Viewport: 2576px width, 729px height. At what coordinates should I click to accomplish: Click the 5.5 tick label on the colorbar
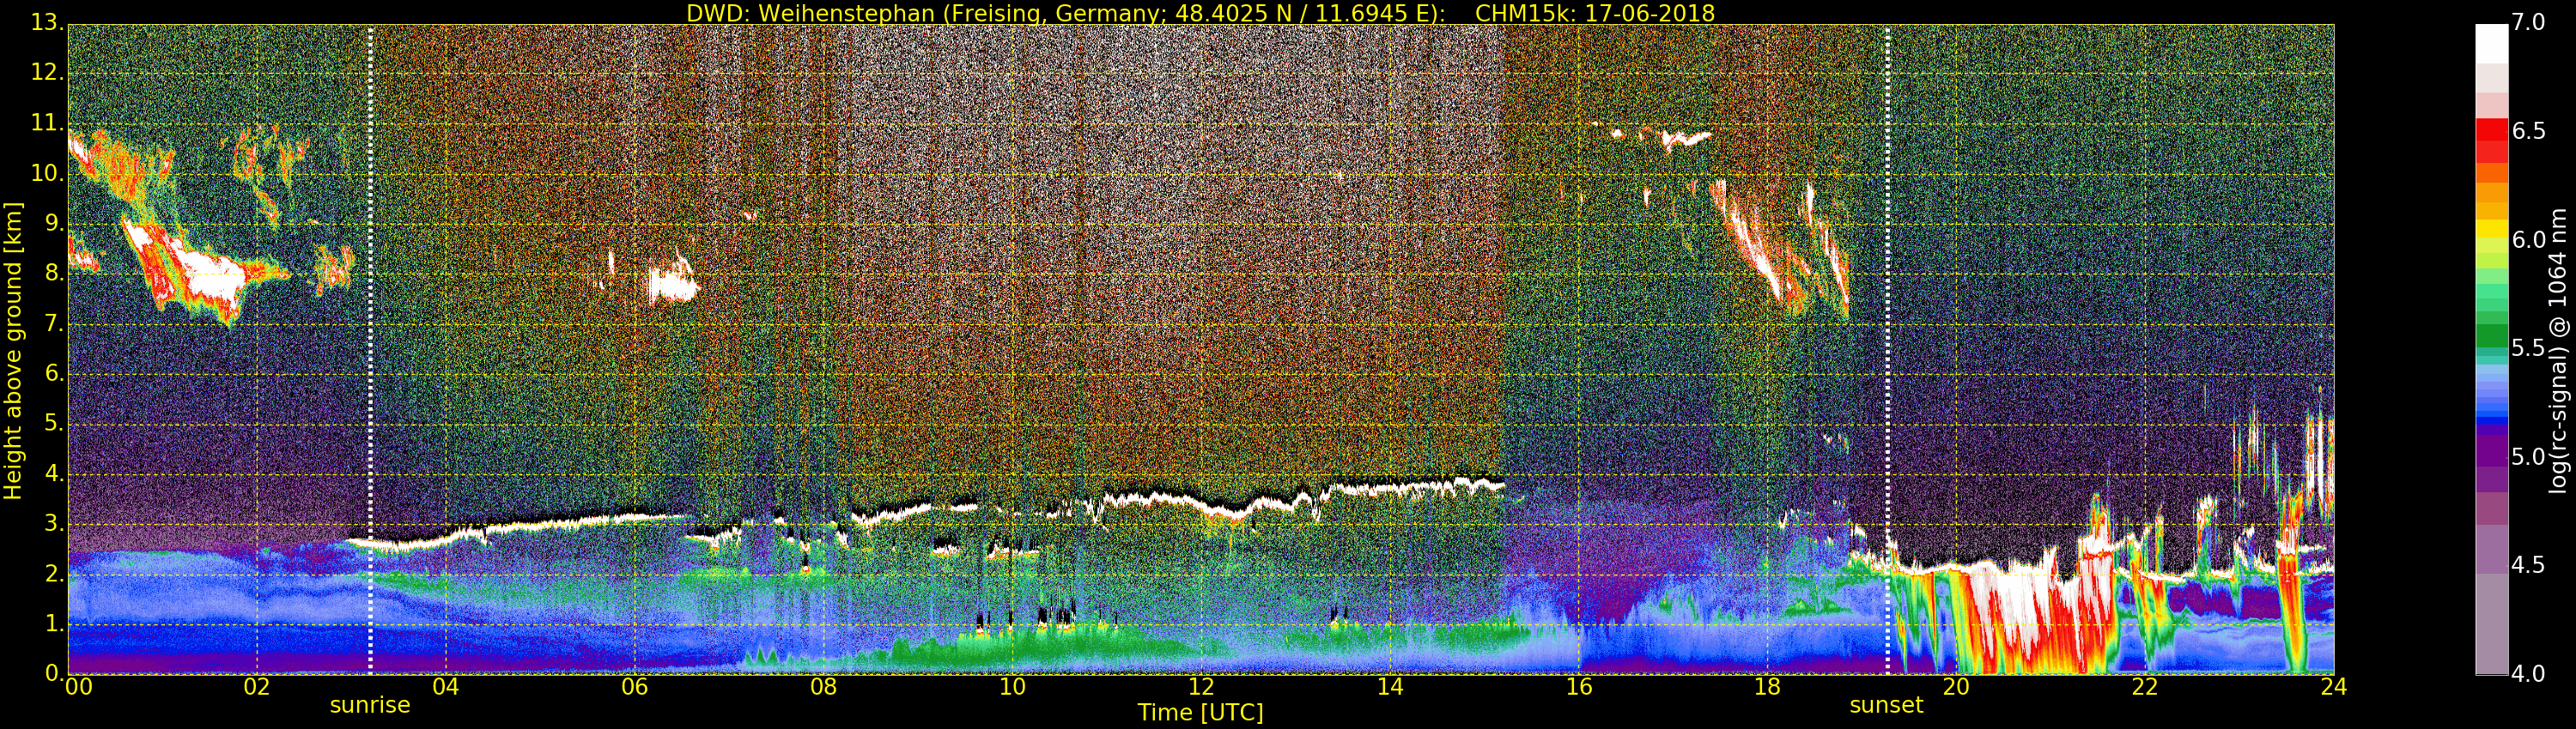(x=2529, y=348)
